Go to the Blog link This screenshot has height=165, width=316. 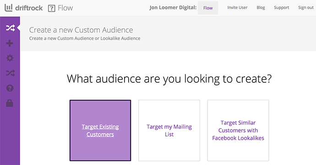pos(261,8)
